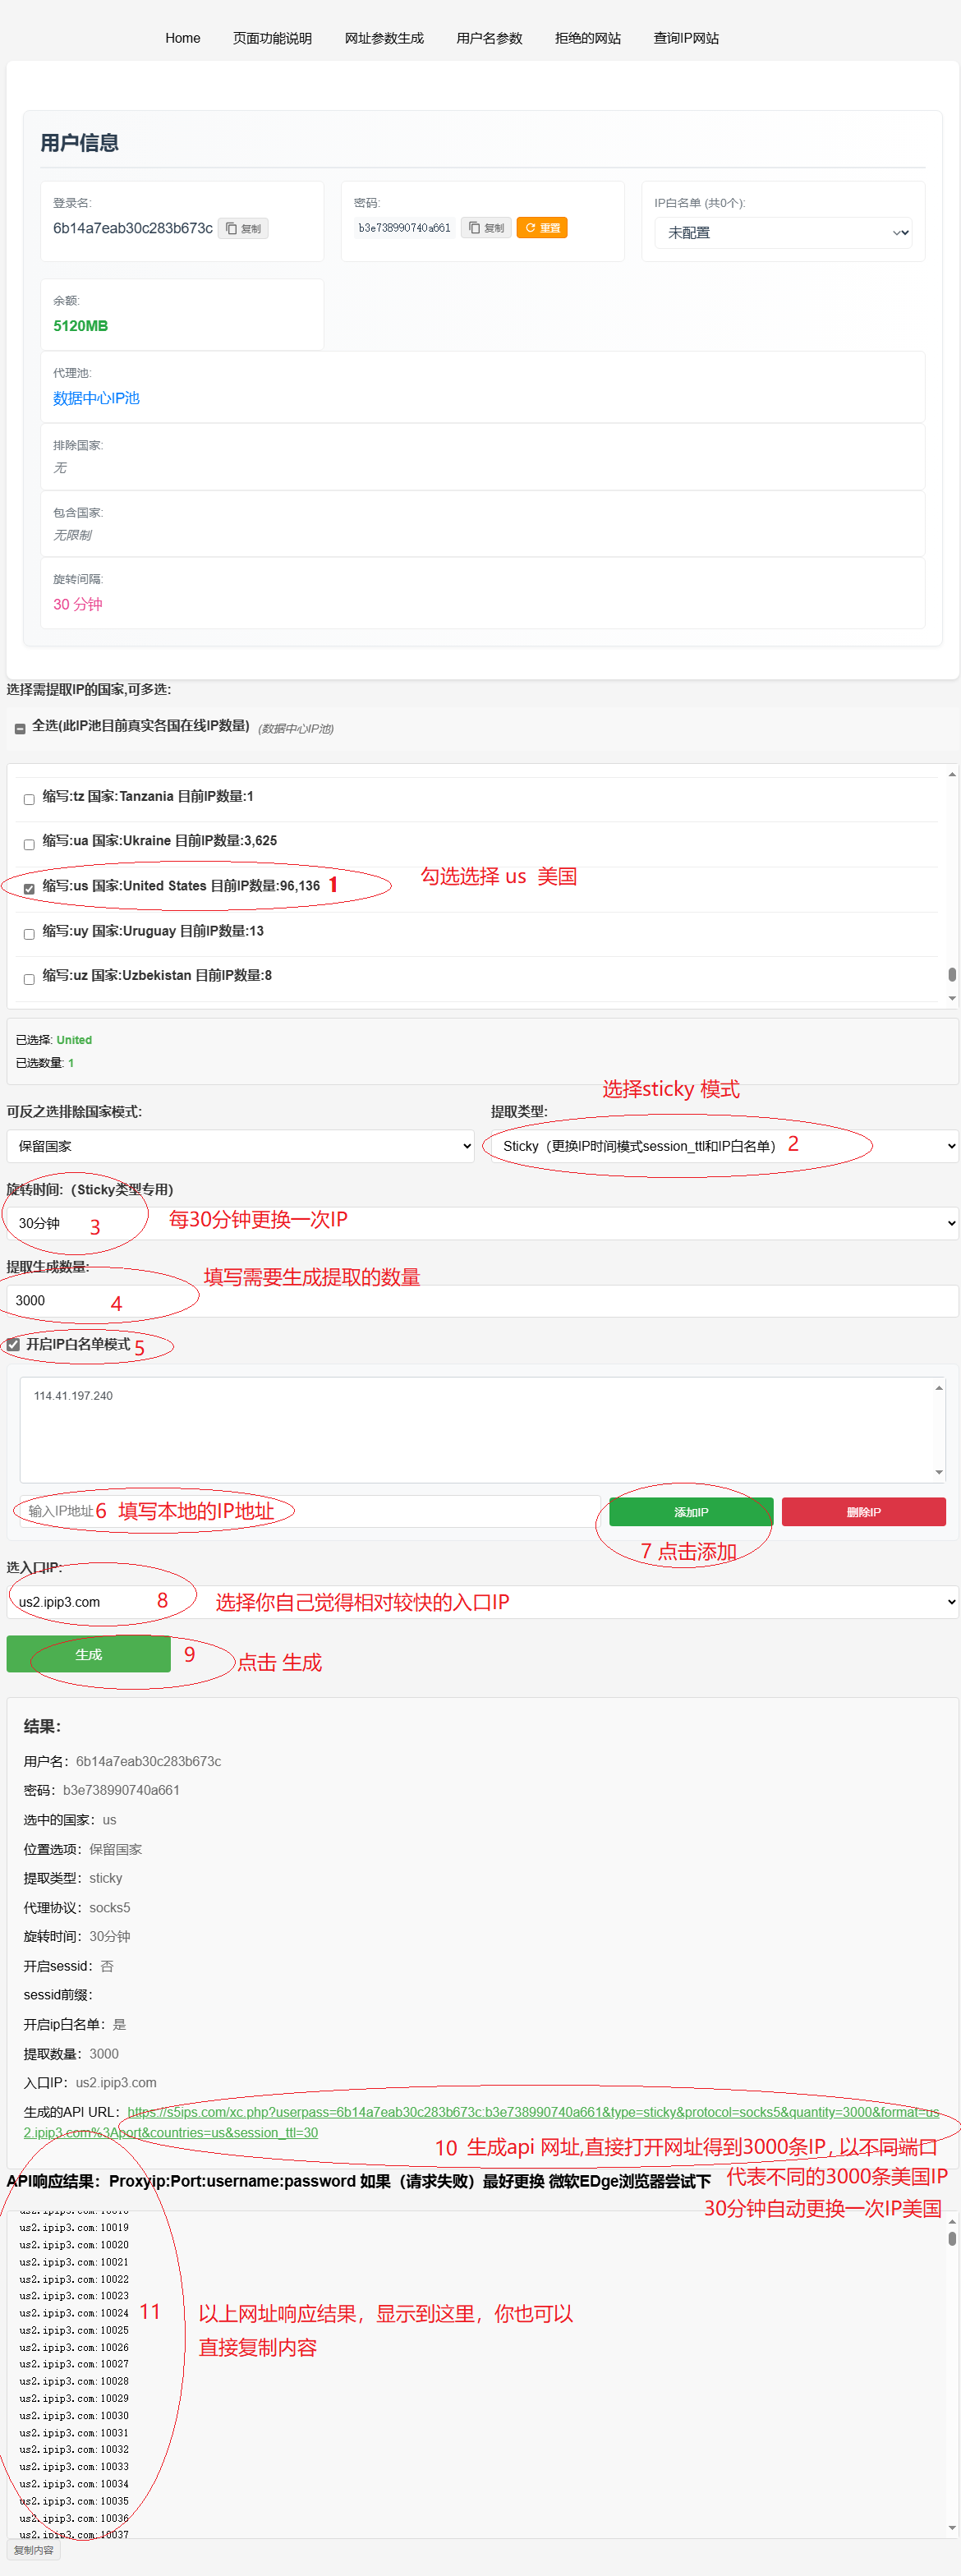Open the 网址参数生成 menu item
The image size is (961, 2576).
coord(384,38)
